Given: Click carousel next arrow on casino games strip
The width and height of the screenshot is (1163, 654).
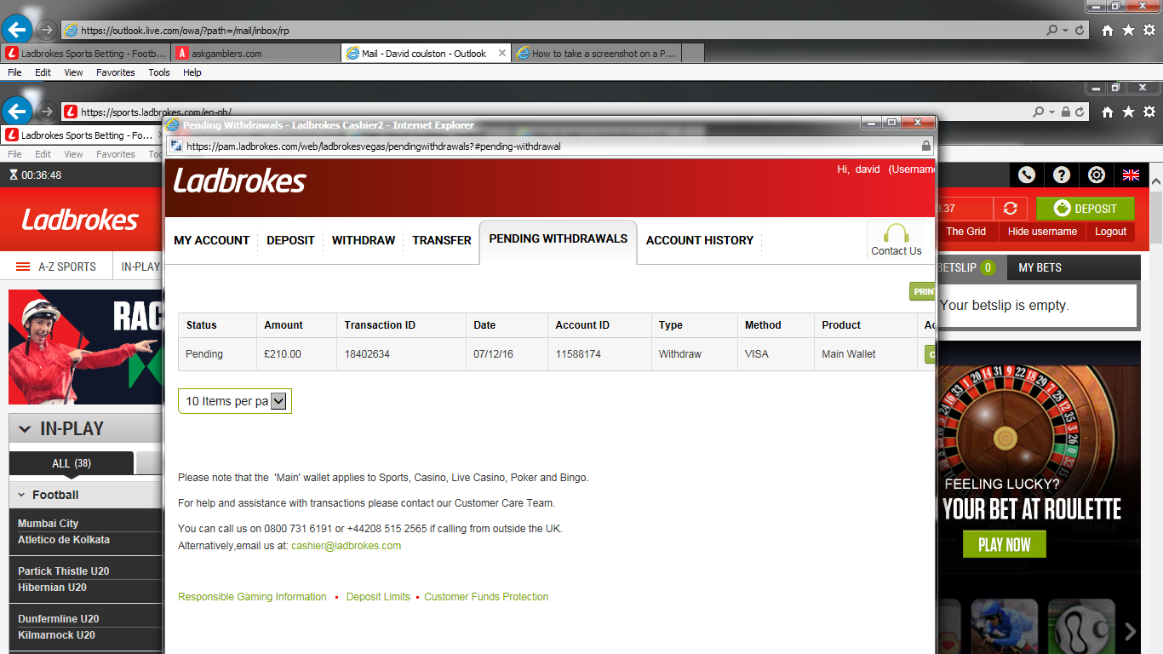Looking at the screenshot, I should pos(1131,631).
